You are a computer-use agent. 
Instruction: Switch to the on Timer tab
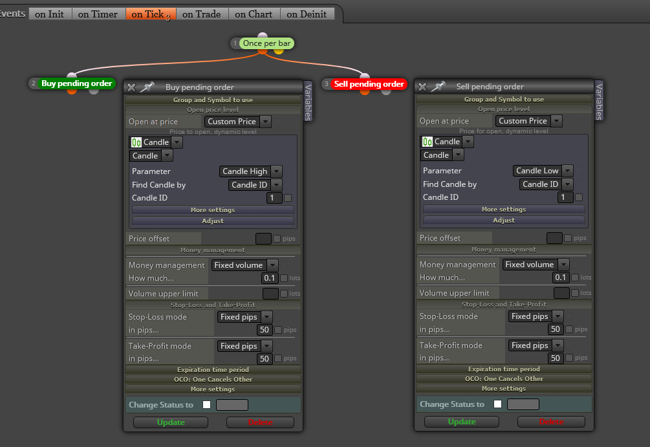(98, 14)
